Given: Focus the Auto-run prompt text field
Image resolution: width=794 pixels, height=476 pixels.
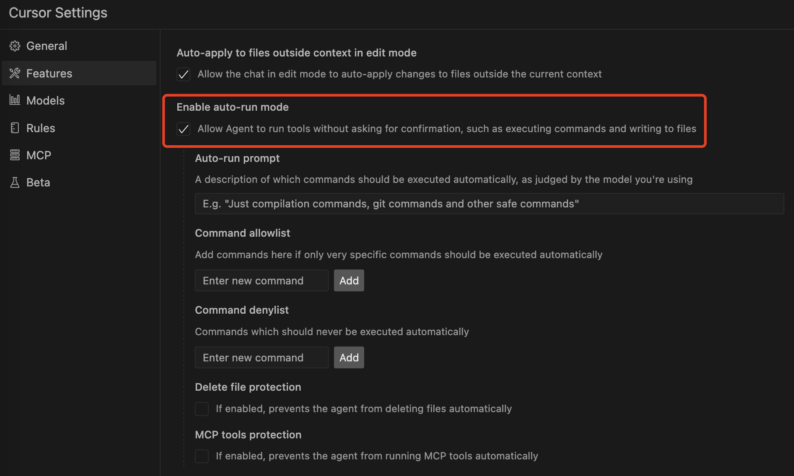Looking at the screenshot, I should pos(489,204).
